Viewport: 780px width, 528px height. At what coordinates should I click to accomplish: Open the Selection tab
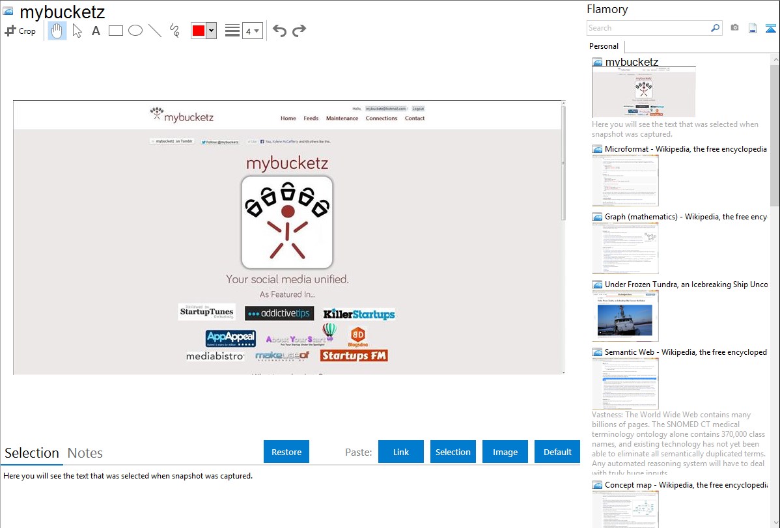32,453
